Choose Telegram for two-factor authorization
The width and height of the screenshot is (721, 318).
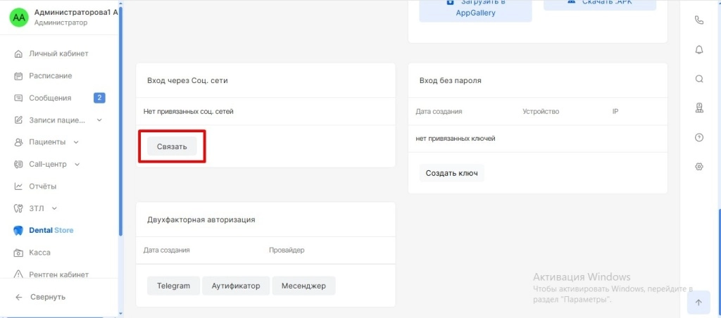coord(173,286)
